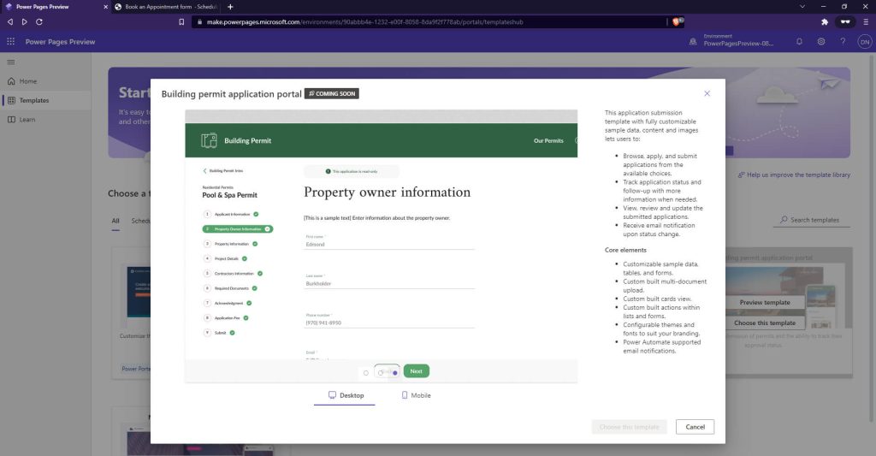Click the First name field showing Edmond

click(x=389, y=244)
